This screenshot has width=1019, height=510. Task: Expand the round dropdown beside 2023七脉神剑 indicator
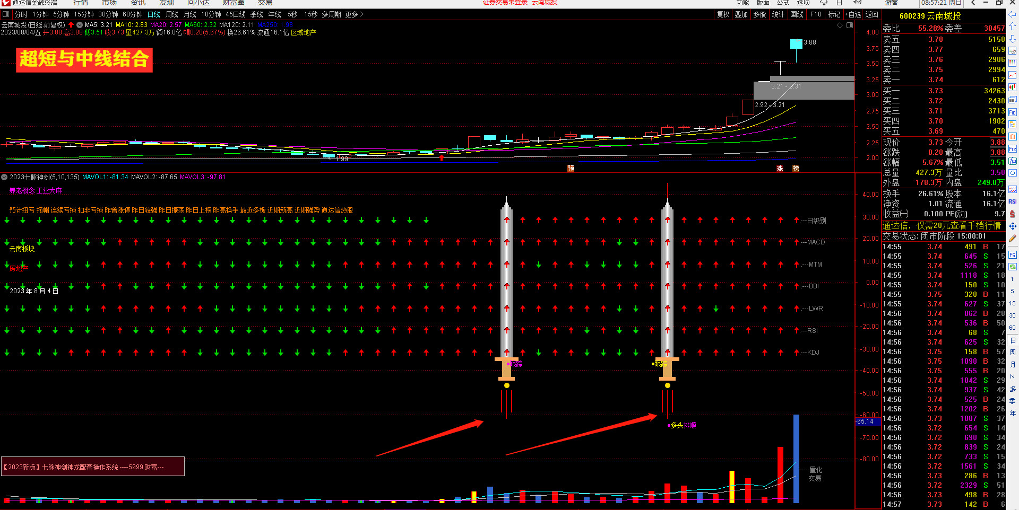coord(4,177)
